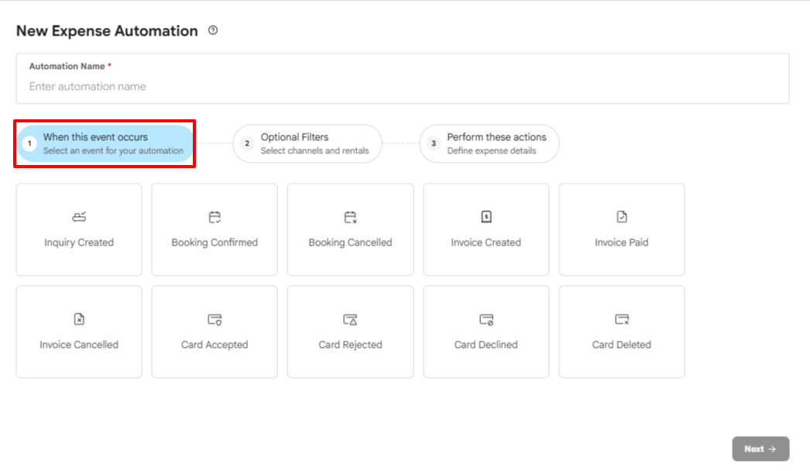Click the Card Rejected warning icon
This screenshot has width=810, height=471.
350,319
